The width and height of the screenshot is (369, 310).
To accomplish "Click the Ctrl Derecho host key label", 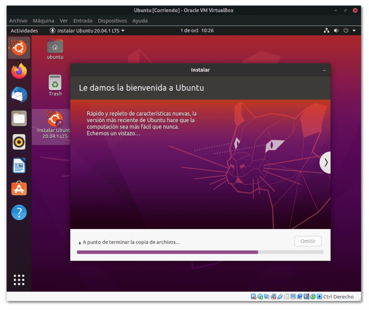I will (x=338, y=297).
